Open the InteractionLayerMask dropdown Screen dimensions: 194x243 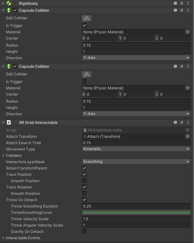(x=136, y=162)
